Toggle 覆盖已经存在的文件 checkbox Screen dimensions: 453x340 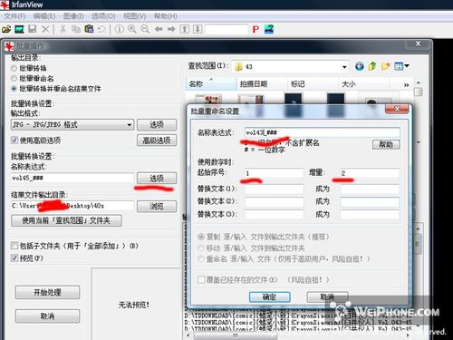201,279
